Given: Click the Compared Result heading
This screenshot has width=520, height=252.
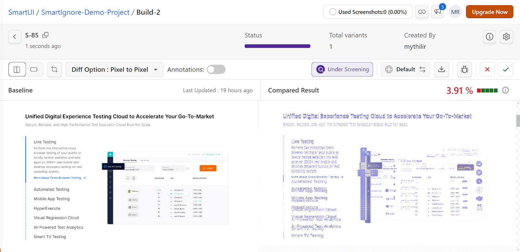Looking at the screenshot, I should 293,90.
